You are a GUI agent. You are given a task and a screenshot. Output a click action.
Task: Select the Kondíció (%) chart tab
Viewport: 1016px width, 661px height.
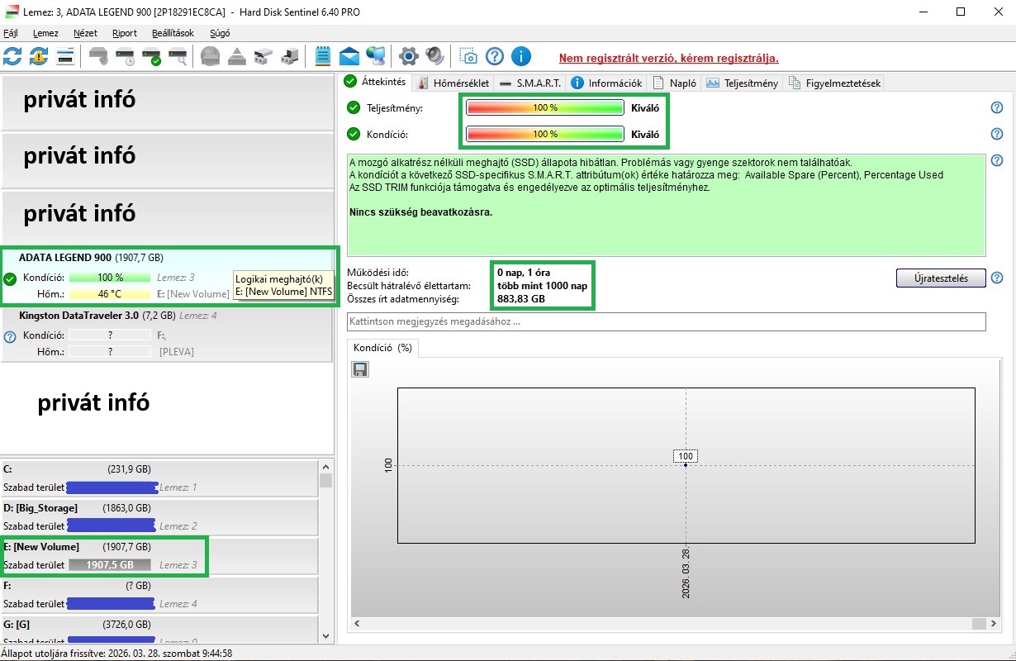tap(382, 348)
